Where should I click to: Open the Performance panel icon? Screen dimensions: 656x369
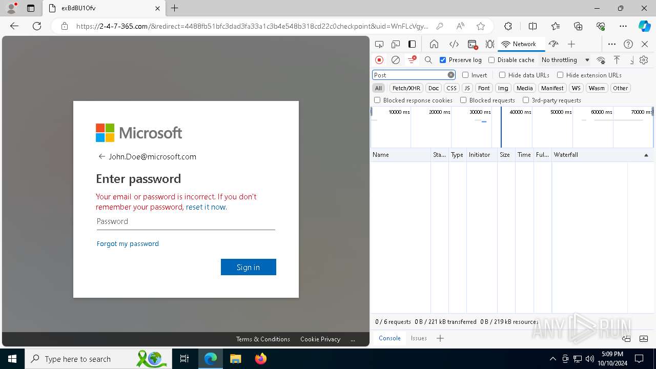click(x=553, y=44)
